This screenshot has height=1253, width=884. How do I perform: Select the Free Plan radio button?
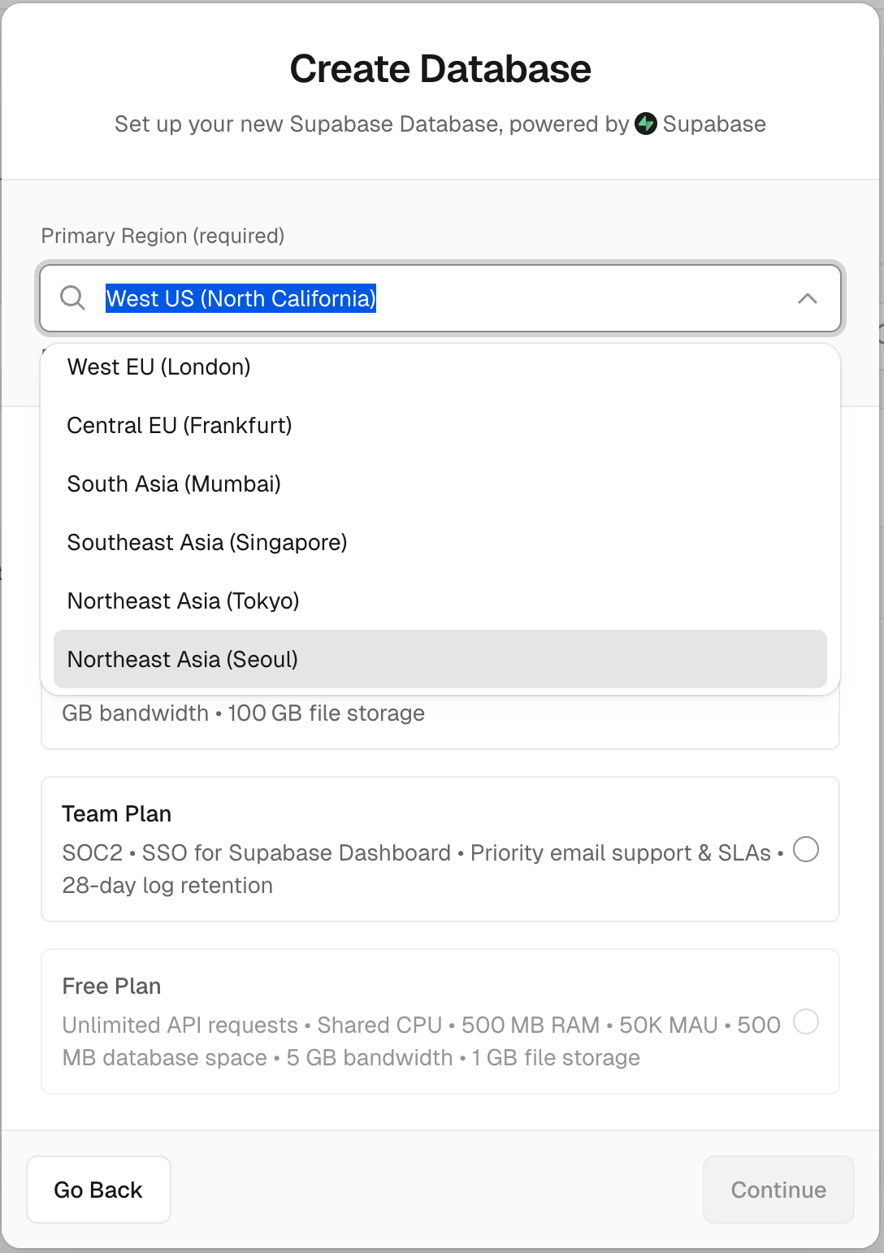(806, 1021)
